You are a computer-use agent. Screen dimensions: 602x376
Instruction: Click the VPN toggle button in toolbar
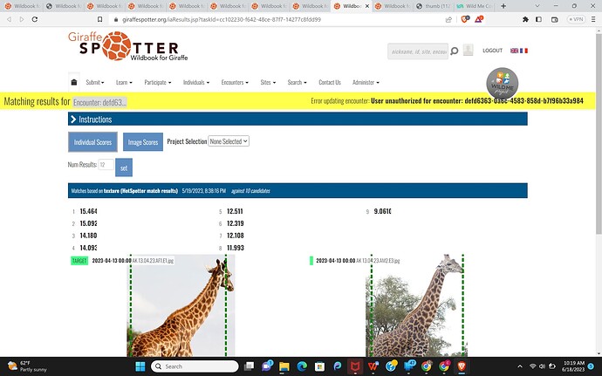click(577, 19)
